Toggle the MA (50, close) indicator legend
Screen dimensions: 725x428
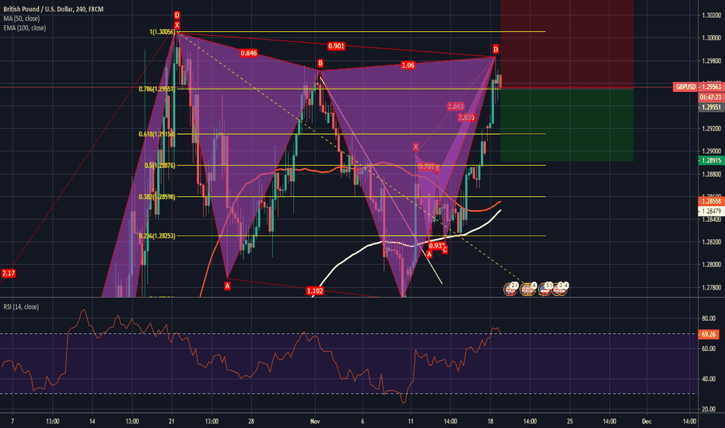coord(21,15)
